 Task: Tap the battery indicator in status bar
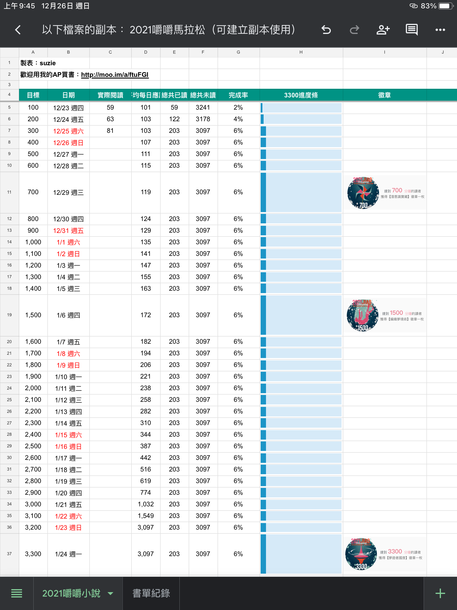pyautogui.click(x=446, y=6)
